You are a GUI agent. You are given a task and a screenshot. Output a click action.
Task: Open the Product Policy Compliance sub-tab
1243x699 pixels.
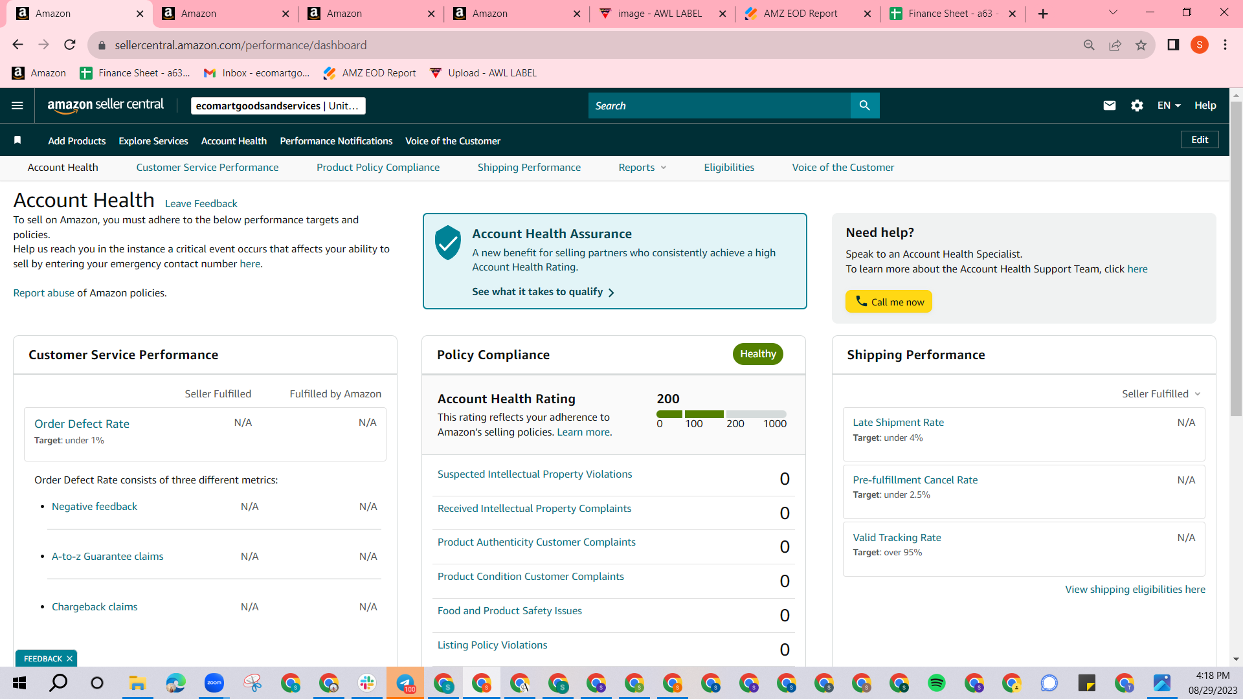click(378, 167)
